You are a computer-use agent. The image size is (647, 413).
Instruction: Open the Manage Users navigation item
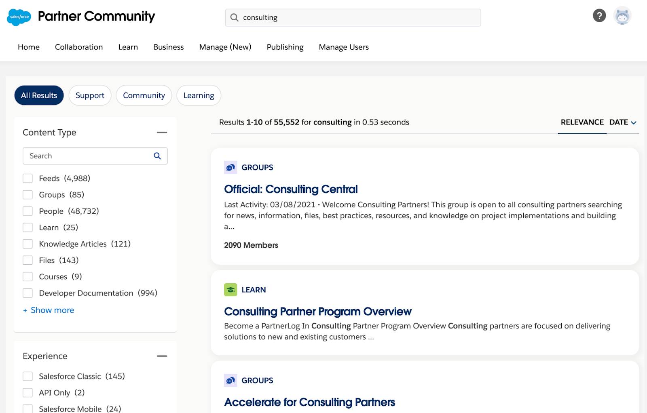coord(344,47)
